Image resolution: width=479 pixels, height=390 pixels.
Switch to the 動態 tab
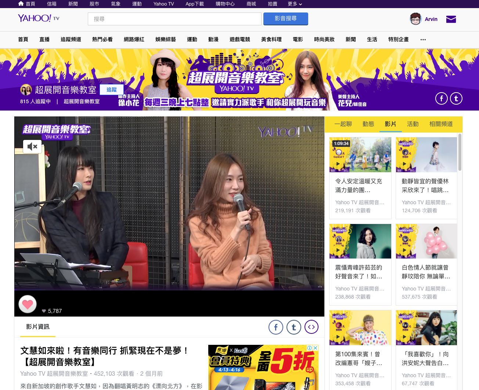click(368, 124)
